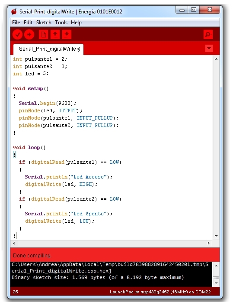Click the editor's scroll down arrow

[x=216, y=236]
